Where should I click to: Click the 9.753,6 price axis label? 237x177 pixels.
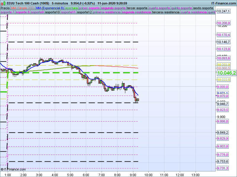[223, 161]
